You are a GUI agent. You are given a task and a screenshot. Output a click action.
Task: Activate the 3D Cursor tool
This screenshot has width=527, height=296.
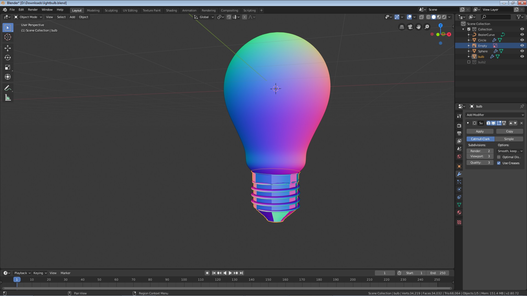coord(8,37)
